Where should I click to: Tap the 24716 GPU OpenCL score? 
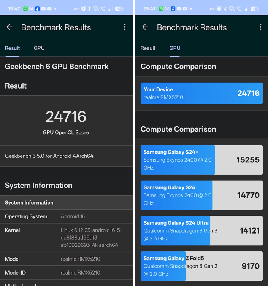coord(66,117)
